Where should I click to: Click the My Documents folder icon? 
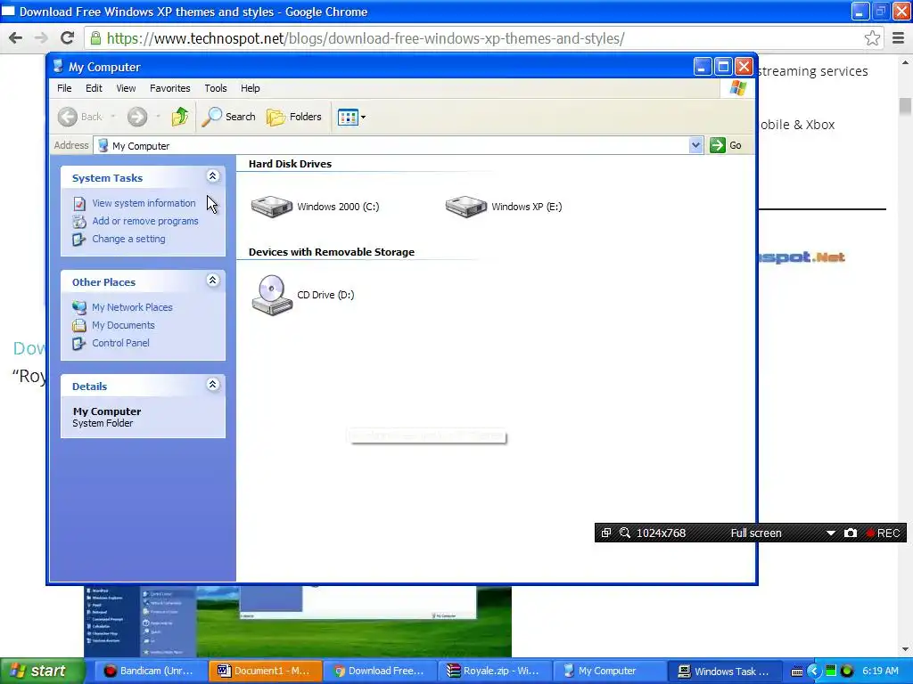[79, 325]
